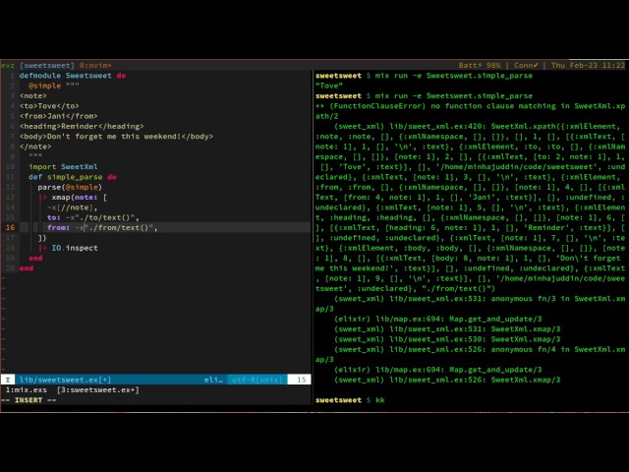Select the tmux window 0:nvim
This screenshot has width=629, height=472.
pos(95,65)
